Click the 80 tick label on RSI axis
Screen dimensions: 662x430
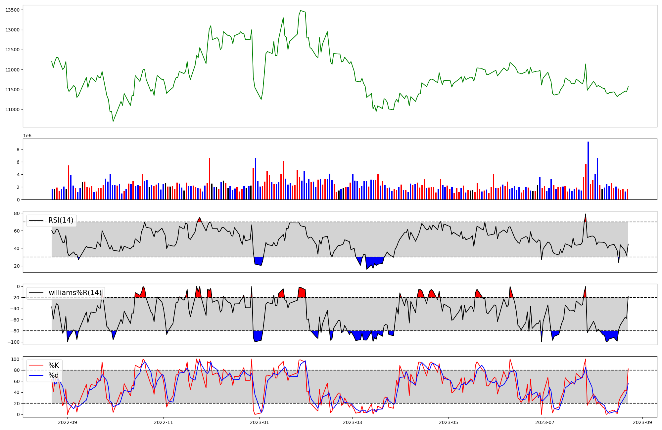point(17,213)
